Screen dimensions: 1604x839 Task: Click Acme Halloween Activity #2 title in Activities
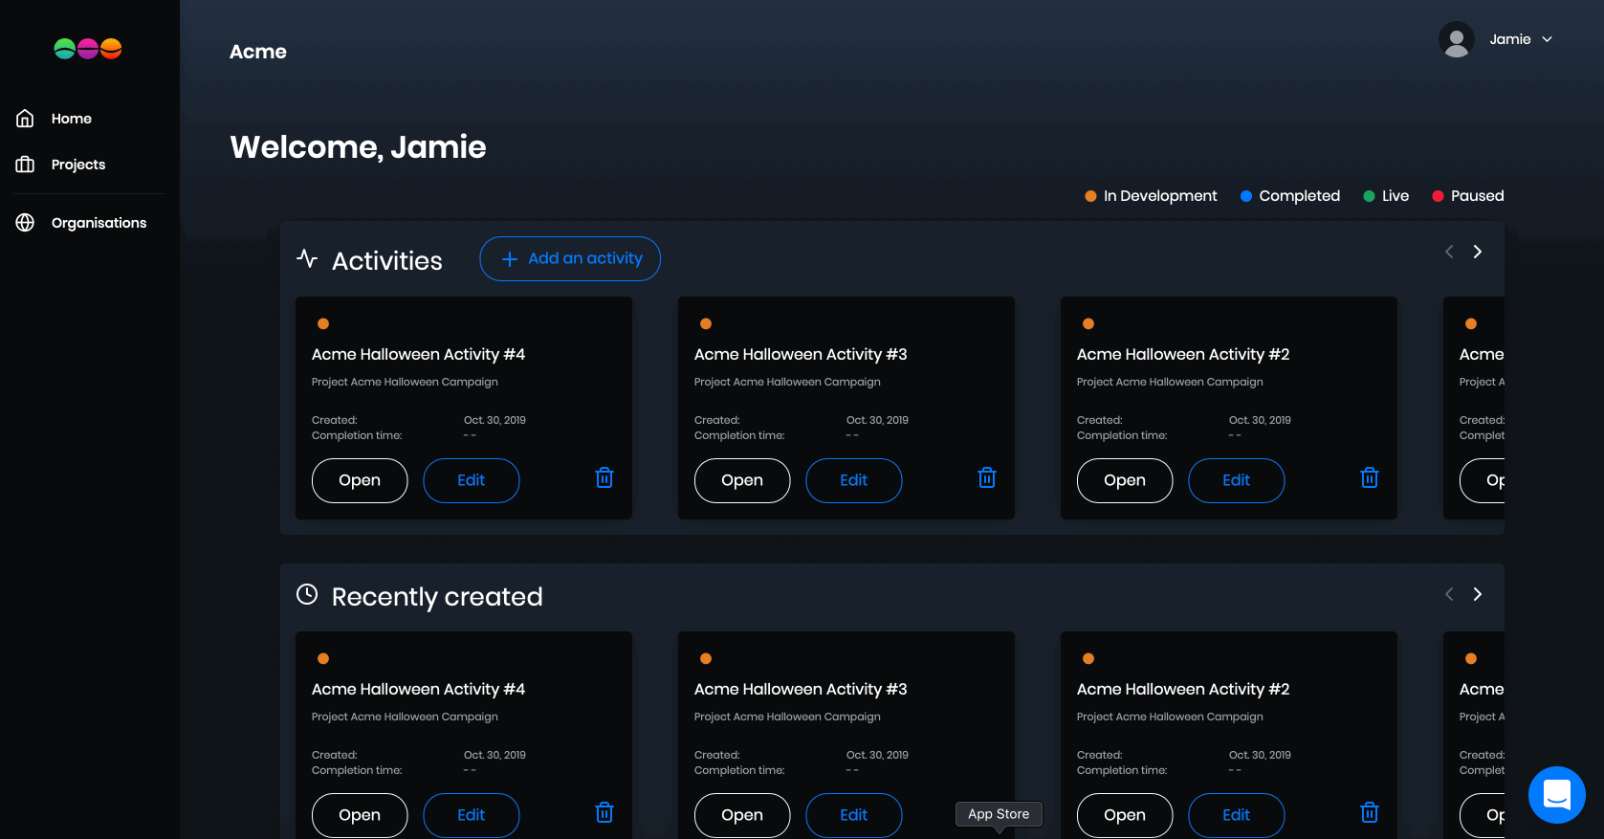click(1183, 354)
